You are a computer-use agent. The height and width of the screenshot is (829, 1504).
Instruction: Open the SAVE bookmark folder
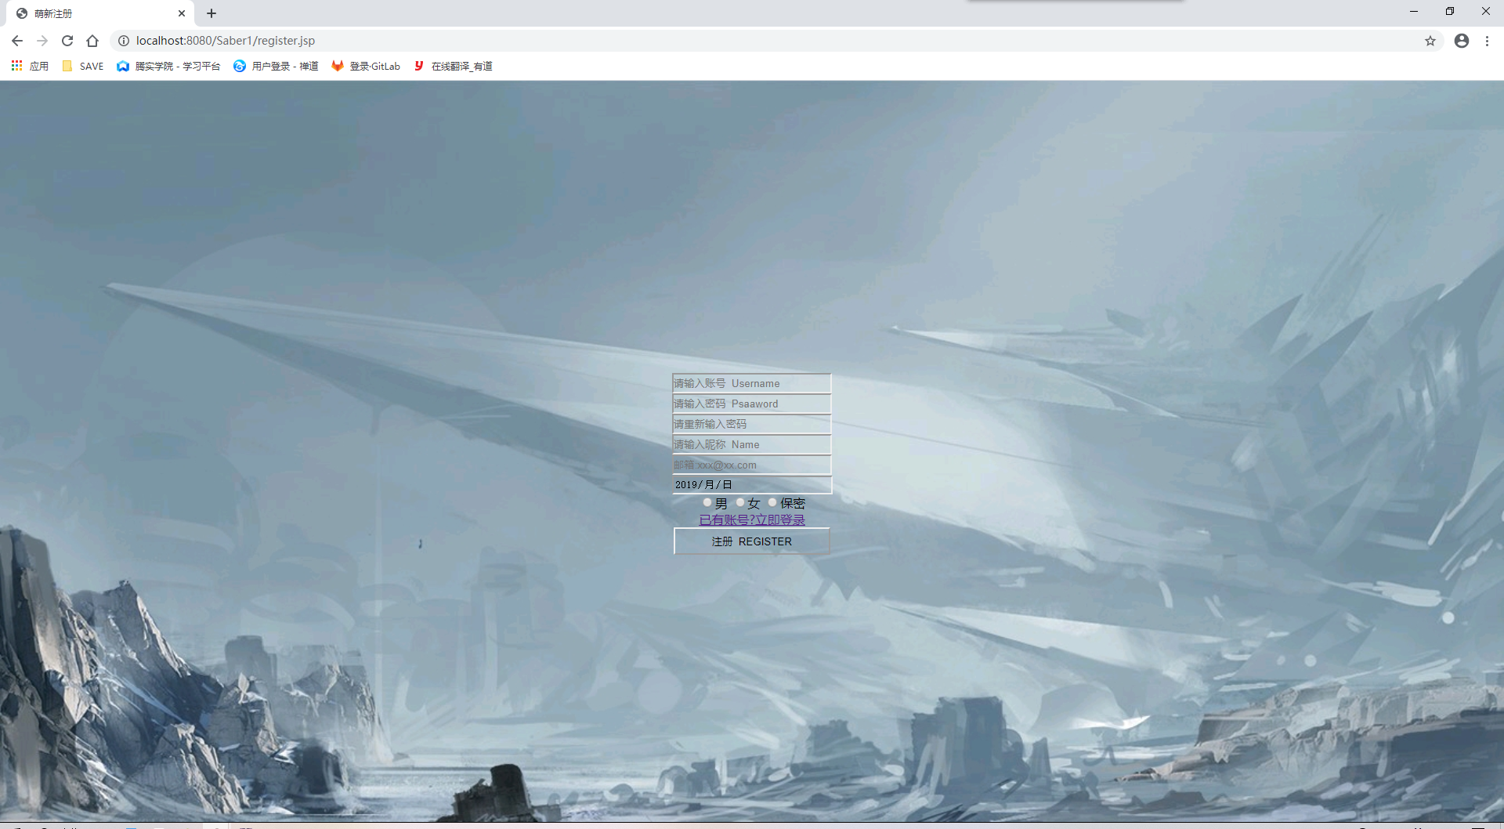pos(83,67)
